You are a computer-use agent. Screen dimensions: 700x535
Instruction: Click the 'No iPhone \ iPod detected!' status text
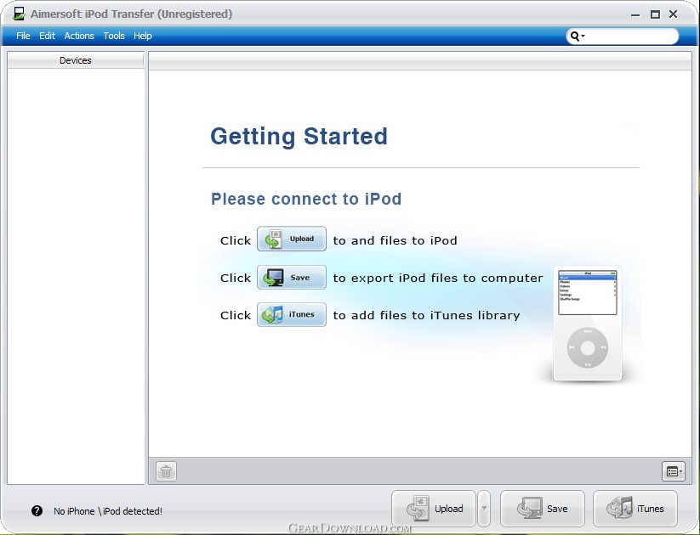pyautogui.click(x=108, y=511)
